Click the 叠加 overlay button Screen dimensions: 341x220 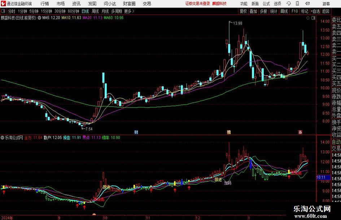(253, 11)
